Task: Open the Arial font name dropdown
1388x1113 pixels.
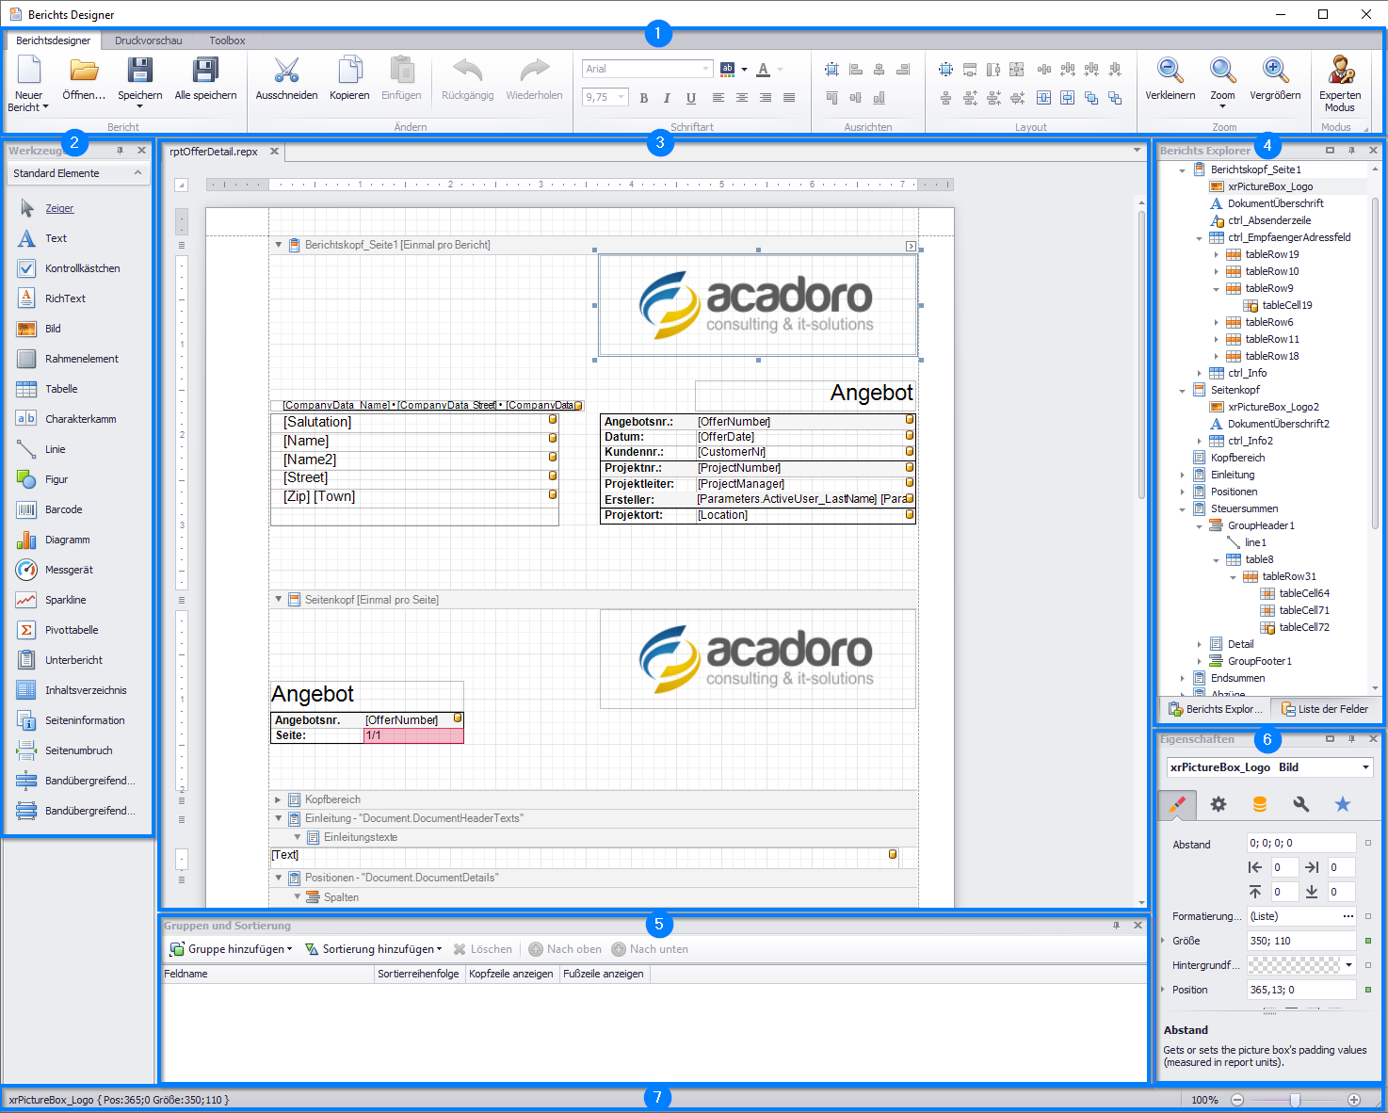Action: pos(705,69)
